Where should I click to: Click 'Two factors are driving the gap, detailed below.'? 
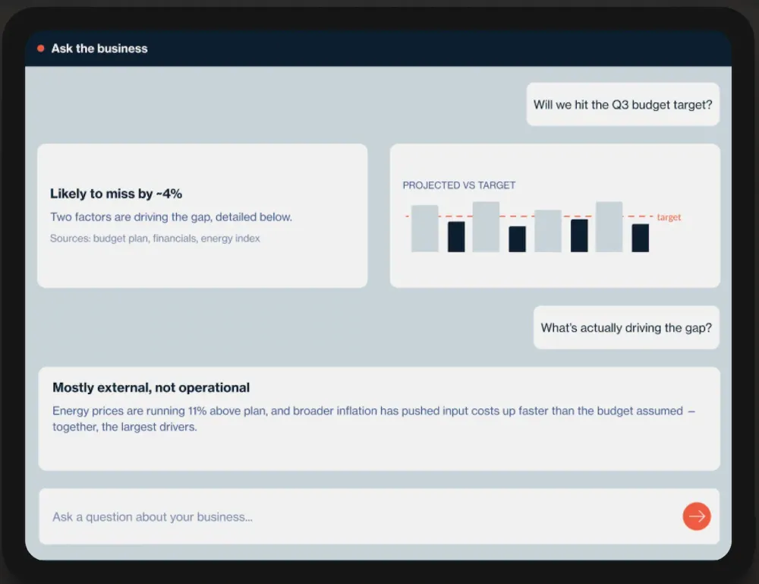click(171, 217)
